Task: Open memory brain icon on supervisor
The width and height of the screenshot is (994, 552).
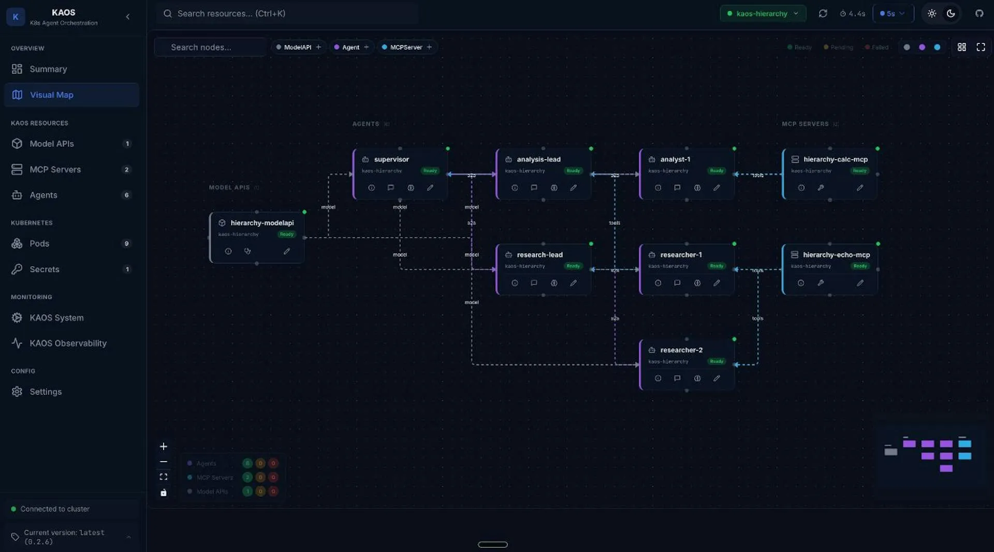Action: pos(411,188)
